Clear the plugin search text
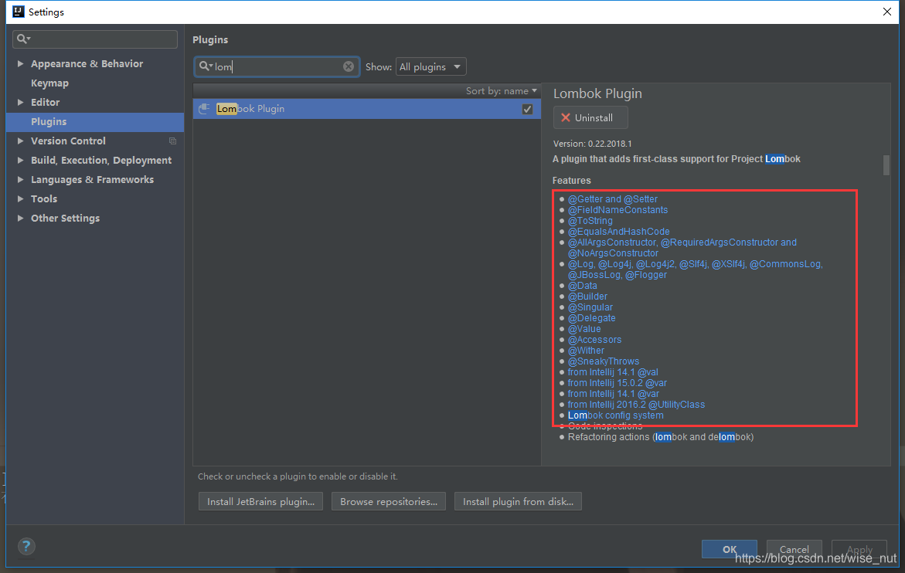The width and height of the screenshot is (905, 573). 349,66
